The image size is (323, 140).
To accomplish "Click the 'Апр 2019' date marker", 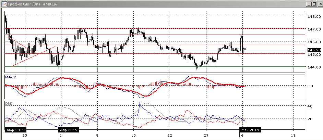I will click(x=69, y=130).
